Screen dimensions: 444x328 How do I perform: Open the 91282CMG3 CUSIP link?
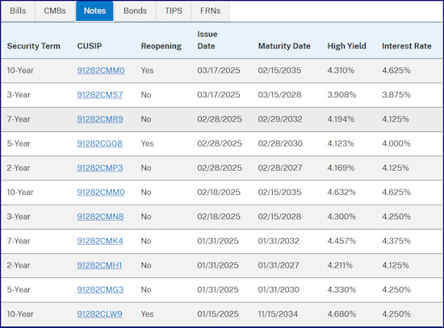pyautogui.click(x=100, y=289)
